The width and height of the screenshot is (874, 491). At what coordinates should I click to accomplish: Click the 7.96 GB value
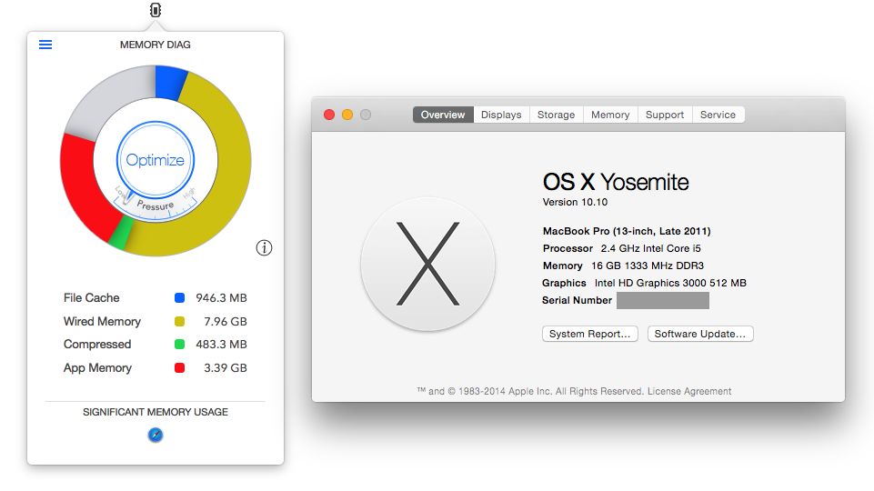pos(226,322)
